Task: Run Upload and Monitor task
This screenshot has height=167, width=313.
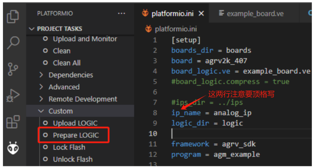Action: pos(85,39)
